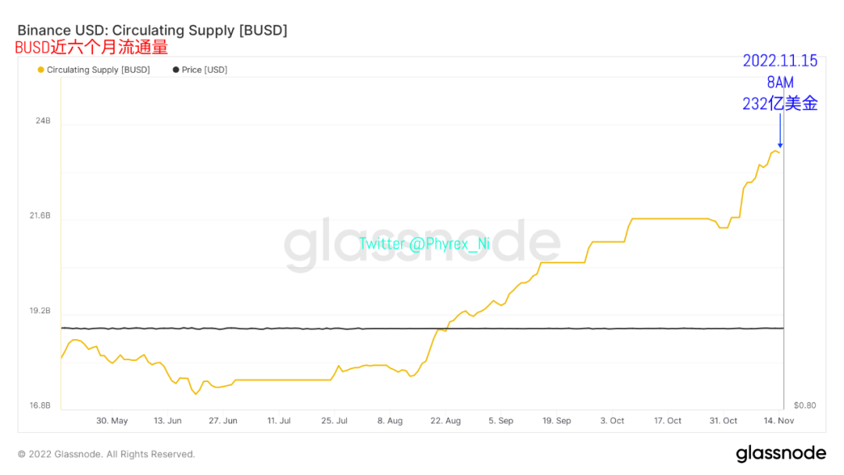Select the 232亿美金 annotation text
The image size is (844, 475).
[x=780, y=103]
